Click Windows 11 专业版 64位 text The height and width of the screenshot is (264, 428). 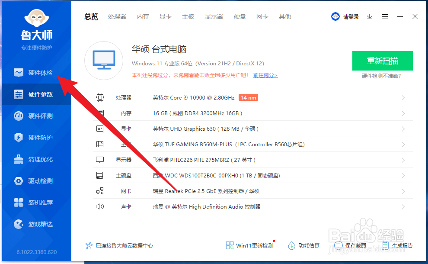(198, 64)
